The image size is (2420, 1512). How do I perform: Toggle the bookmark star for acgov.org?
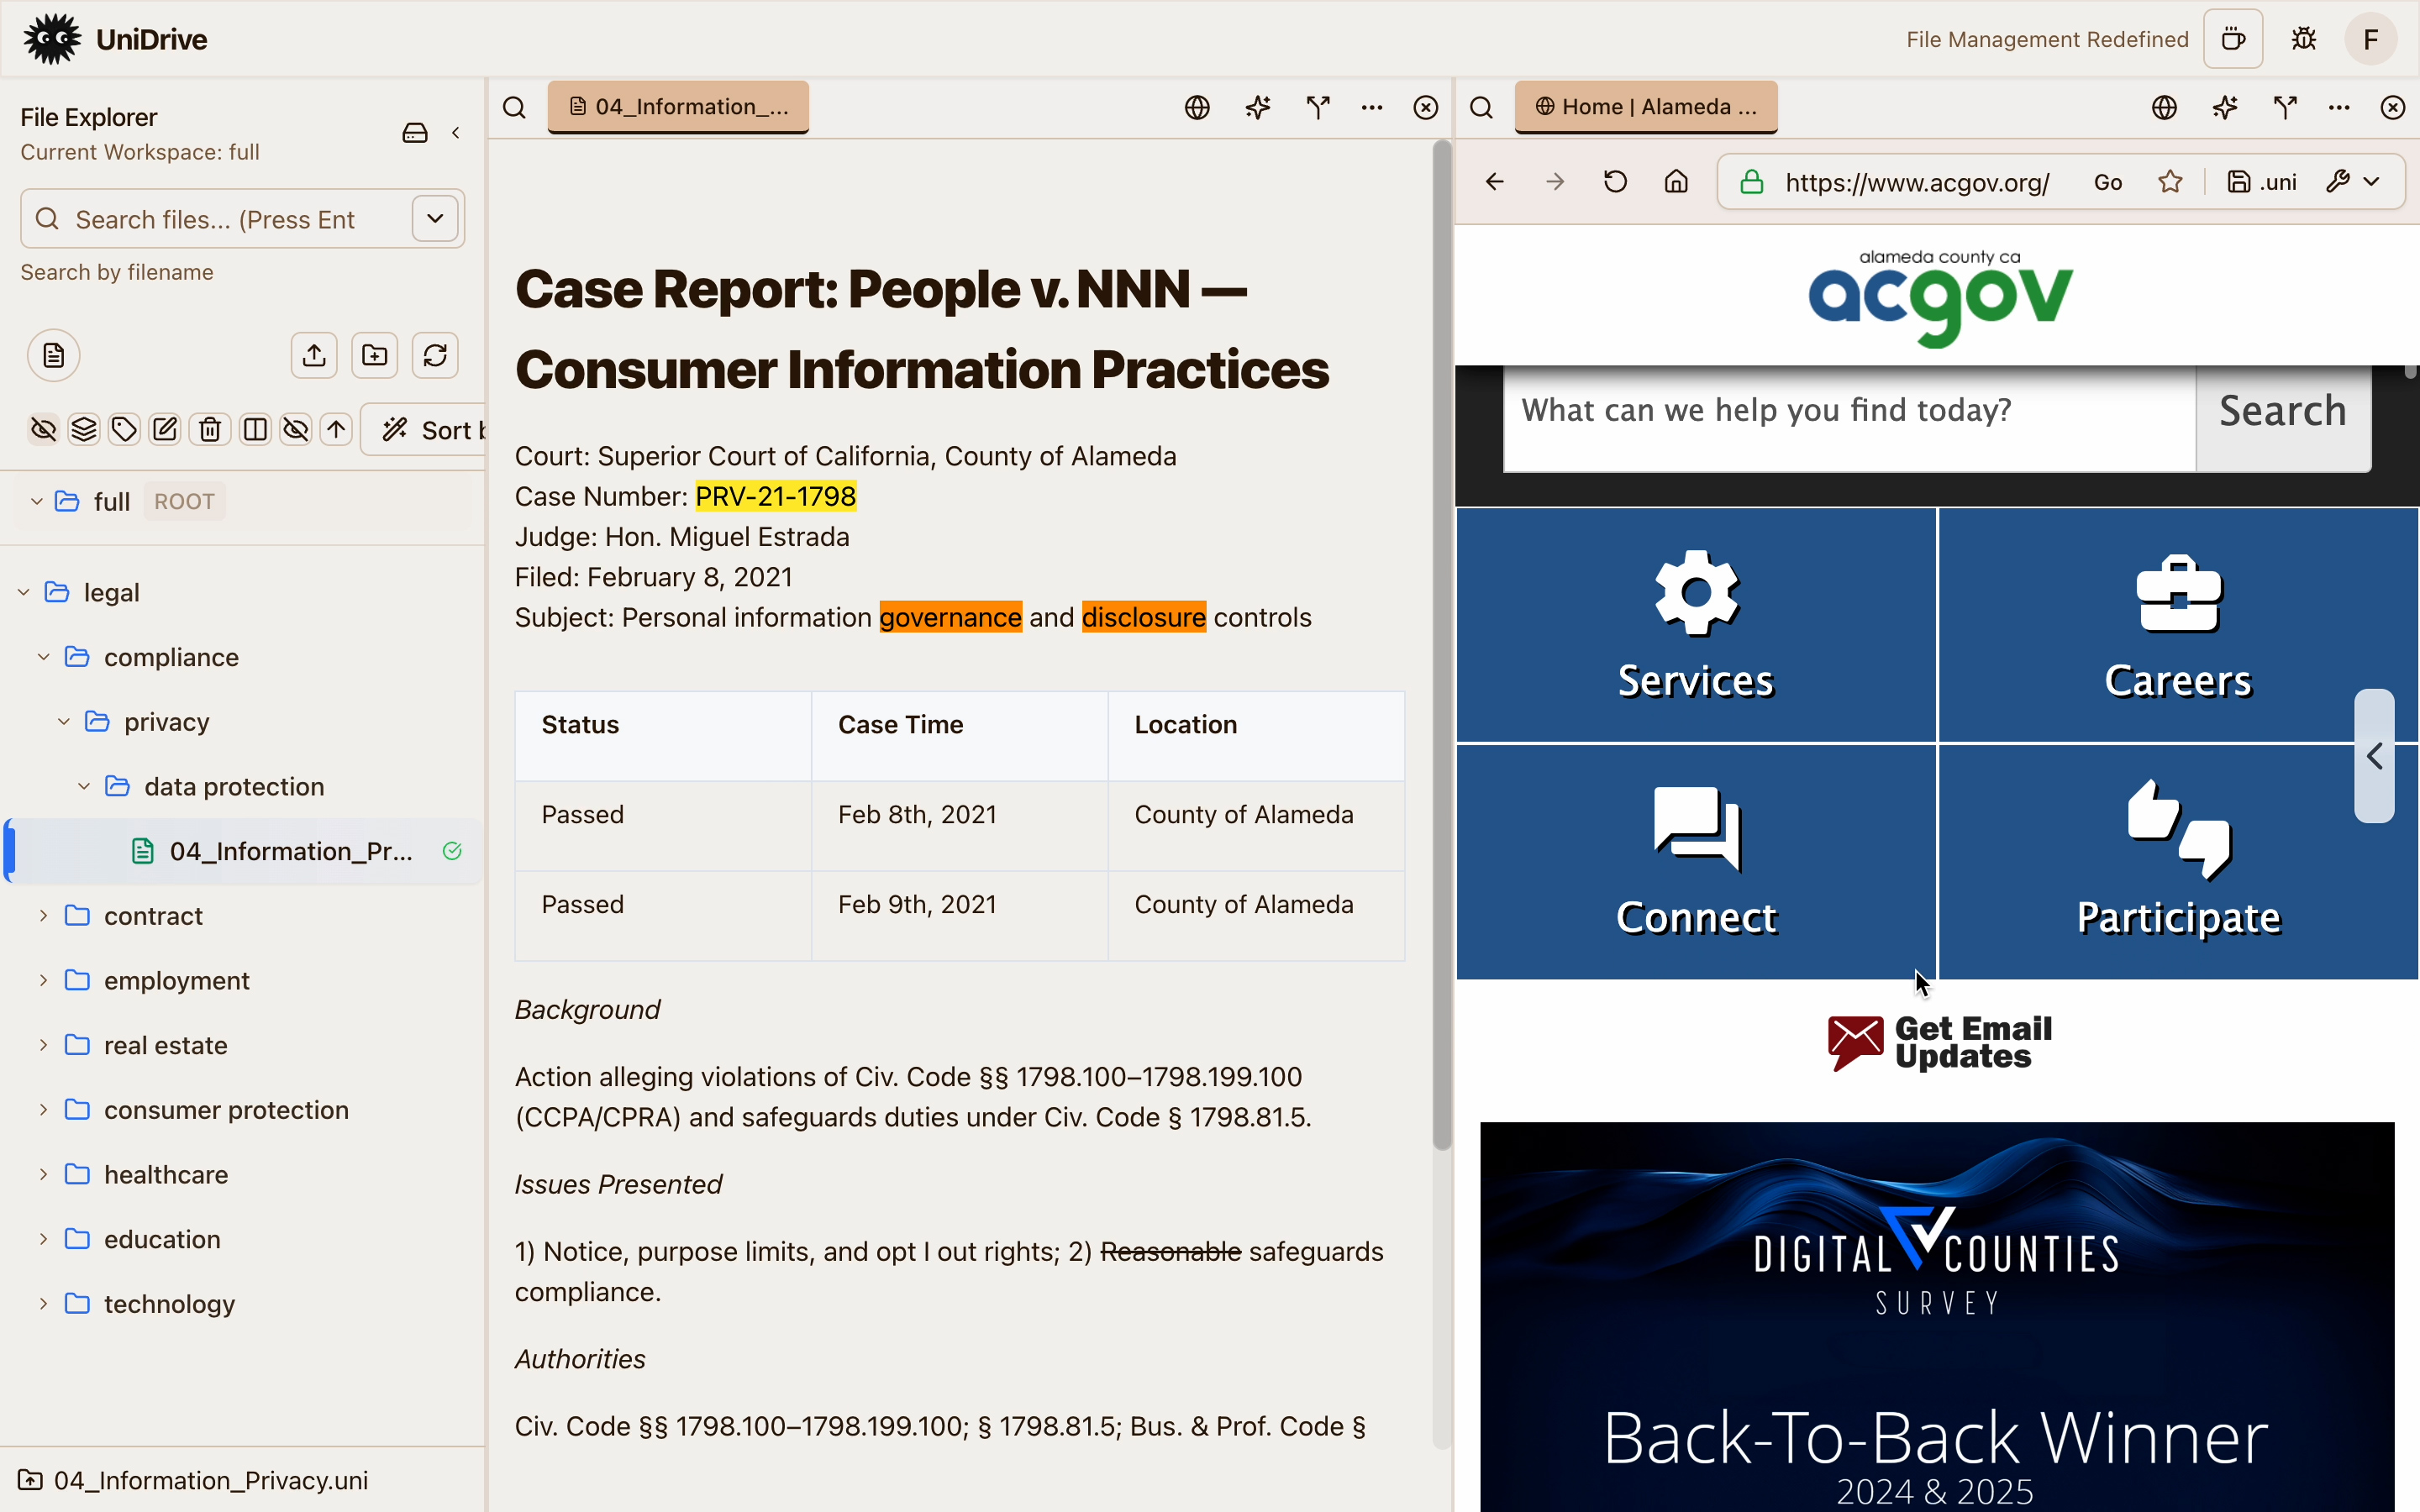[2169, 182]
